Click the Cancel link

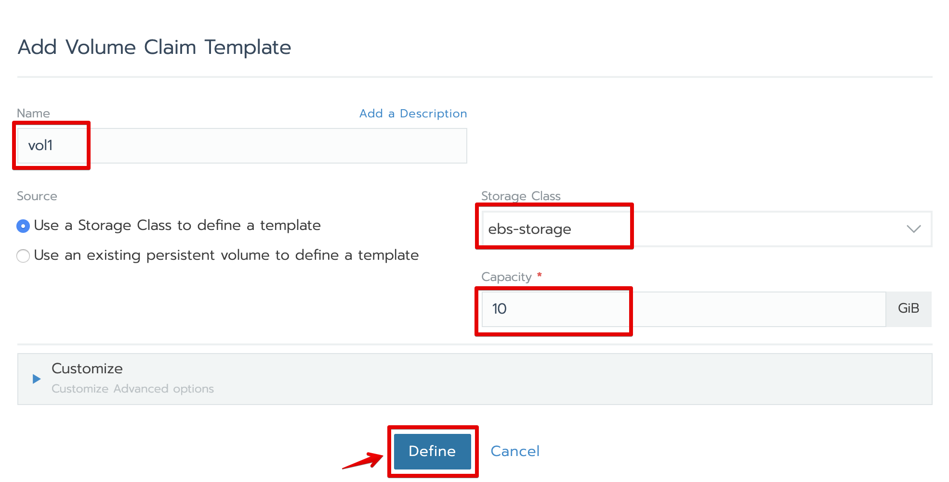coord(514,451)
